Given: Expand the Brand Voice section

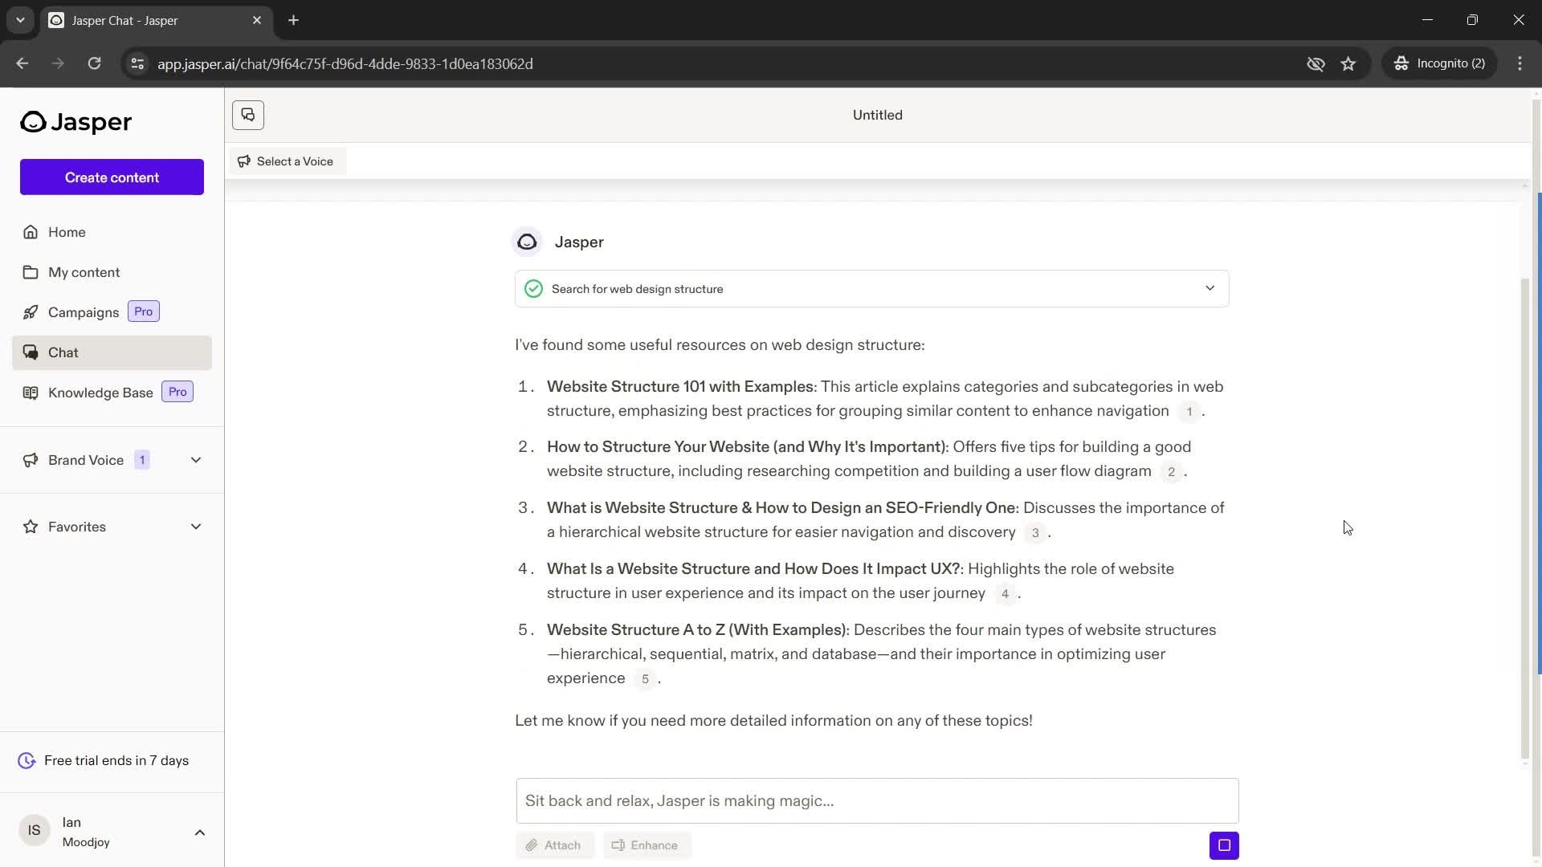Looking at the screenshot, I should coord(196,460).
